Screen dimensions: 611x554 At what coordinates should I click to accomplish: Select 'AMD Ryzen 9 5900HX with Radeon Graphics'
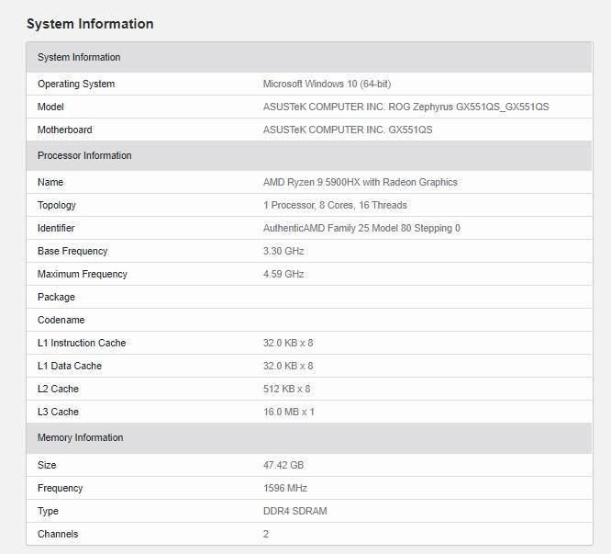click(360, 182)
